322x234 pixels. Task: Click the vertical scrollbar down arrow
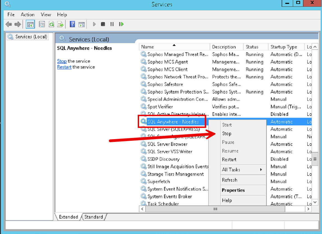(315, 202)
